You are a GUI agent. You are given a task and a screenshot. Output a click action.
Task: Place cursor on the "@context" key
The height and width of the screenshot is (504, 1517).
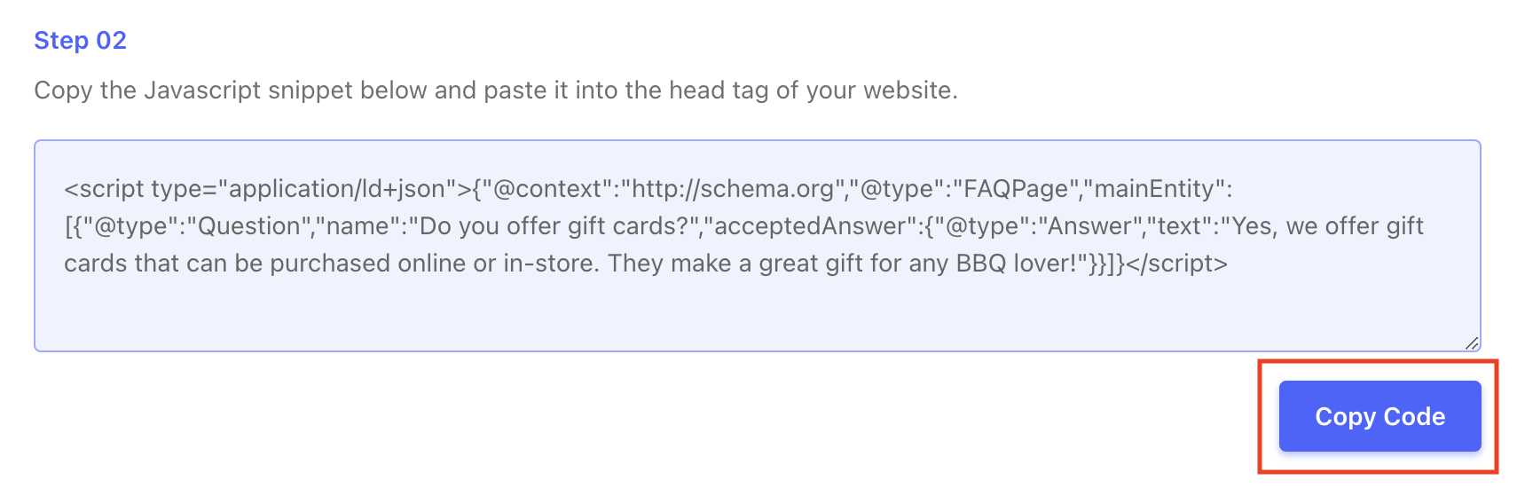pyautogui.click(x=542, y=189)
